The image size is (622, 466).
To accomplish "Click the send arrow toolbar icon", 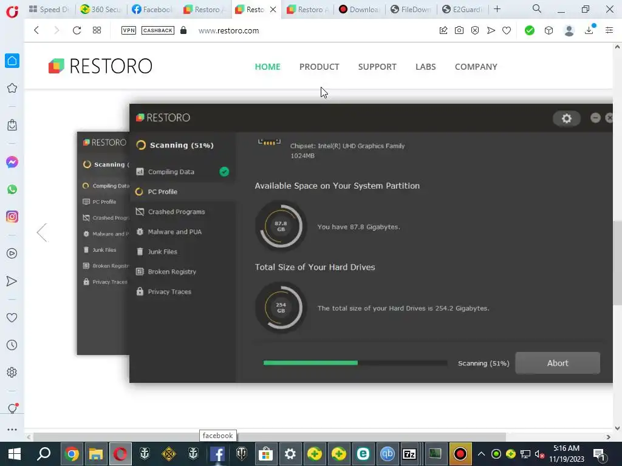I will coord(491,30).
